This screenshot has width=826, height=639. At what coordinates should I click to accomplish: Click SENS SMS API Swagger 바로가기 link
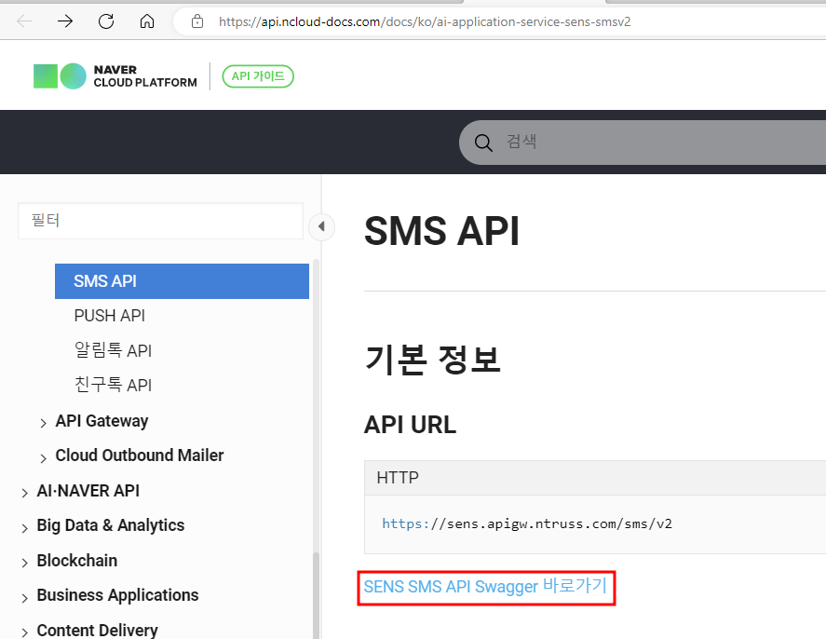pyautogui.click(x=485, y=586)
